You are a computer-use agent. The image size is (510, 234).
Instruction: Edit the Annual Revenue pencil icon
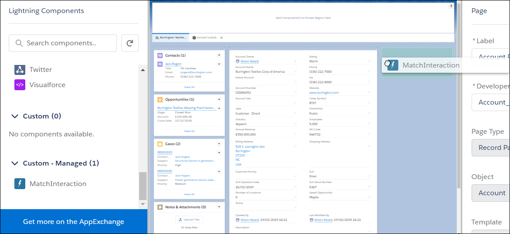[295, 134]
